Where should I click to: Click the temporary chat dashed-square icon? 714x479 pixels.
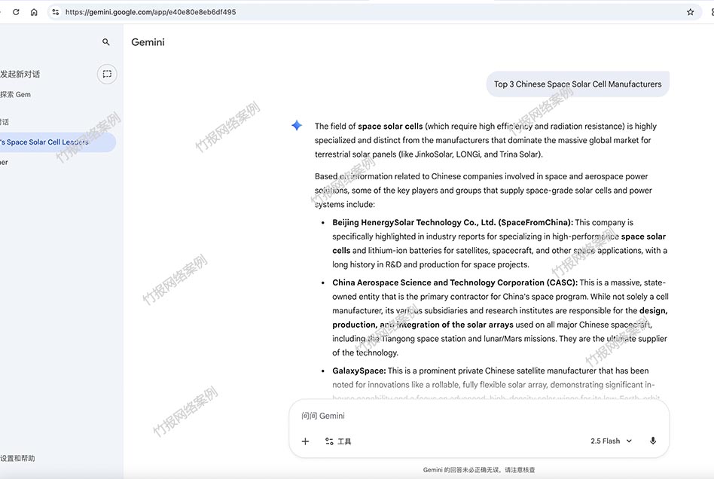tap(107, 75)
